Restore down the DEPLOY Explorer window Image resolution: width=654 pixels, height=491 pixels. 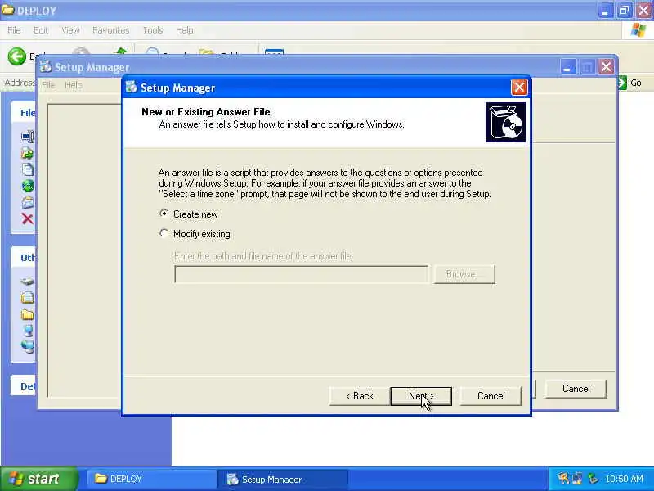pos(624,11)
